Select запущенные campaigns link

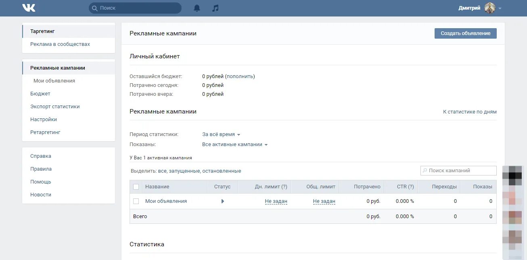point(184,171)
